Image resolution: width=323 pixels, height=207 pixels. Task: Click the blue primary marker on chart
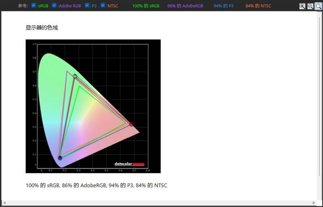pos(60,158)
